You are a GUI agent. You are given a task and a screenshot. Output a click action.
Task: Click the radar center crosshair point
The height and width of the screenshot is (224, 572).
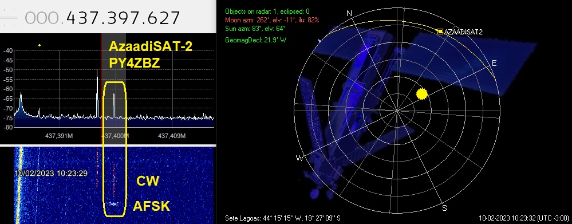coord(397,111)
